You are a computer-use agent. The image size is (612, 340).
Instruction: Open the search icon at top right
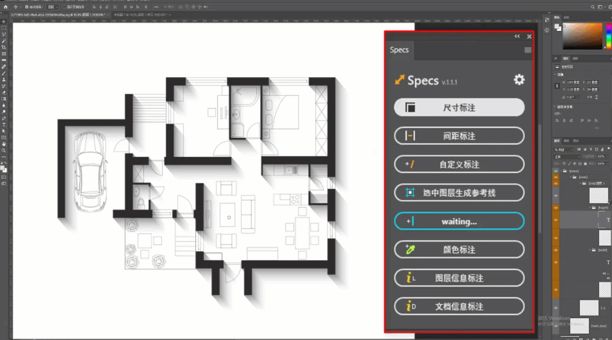(x=593, y=6)
